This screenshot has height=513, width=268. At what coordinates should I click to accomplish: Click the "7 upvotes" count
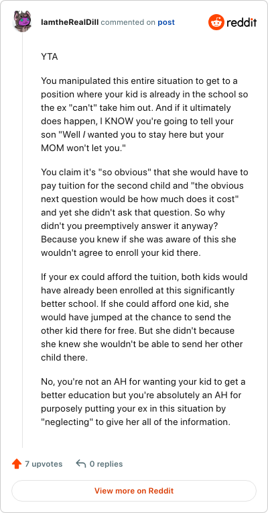(44, 464)
